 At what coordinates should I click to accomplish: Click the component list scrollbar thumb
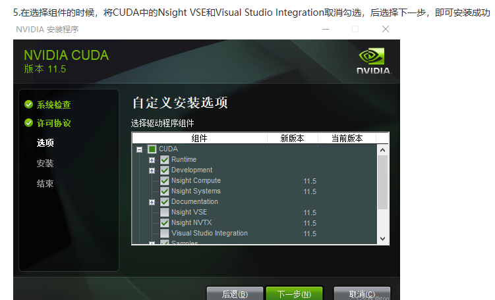click(382, 182)
